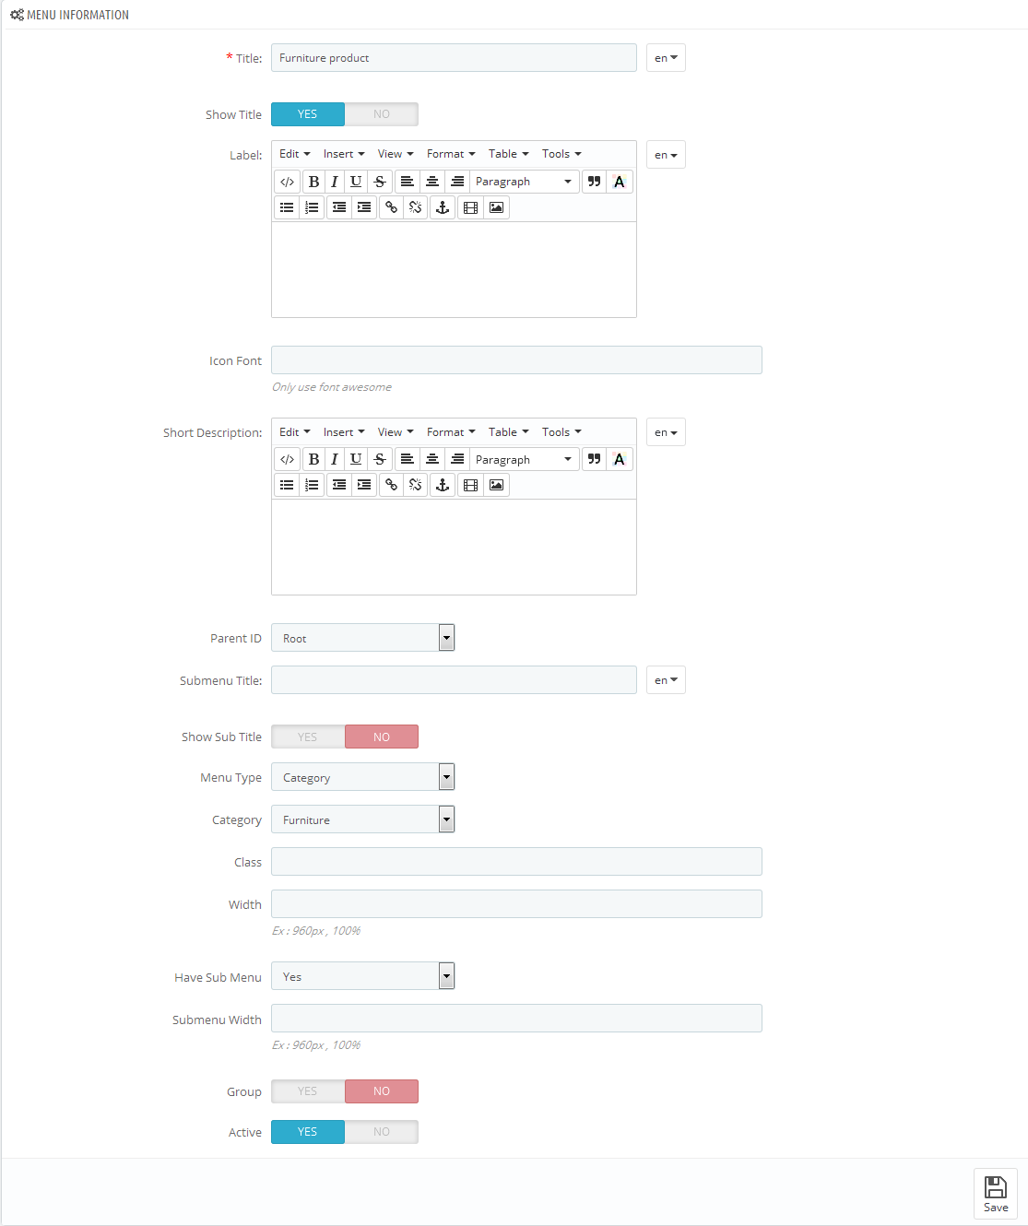Set Group toggle to YES
The width and height of the screenshot is (1028, 1226).
(x=308, y=1091)
